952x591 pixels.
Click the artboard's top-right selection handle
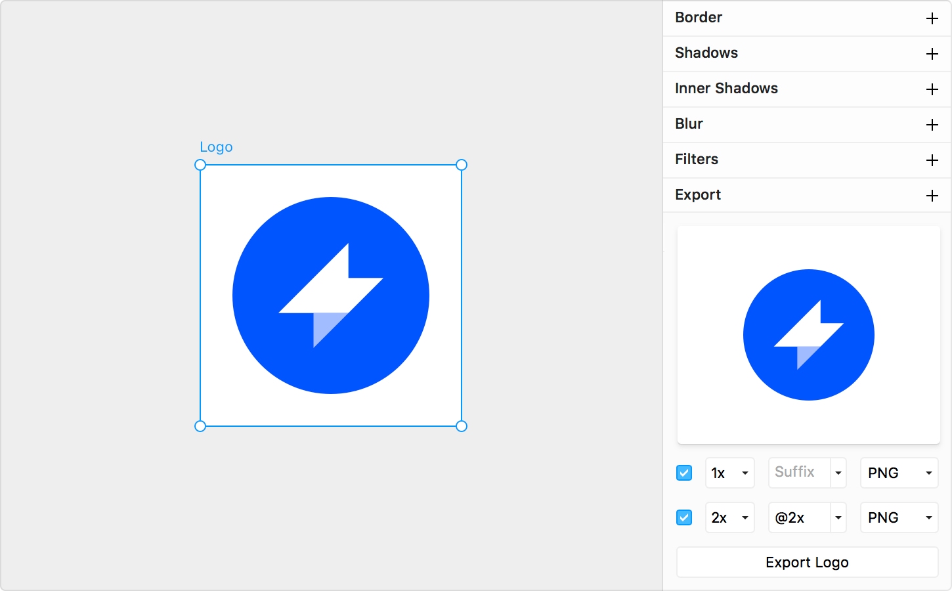462,165
